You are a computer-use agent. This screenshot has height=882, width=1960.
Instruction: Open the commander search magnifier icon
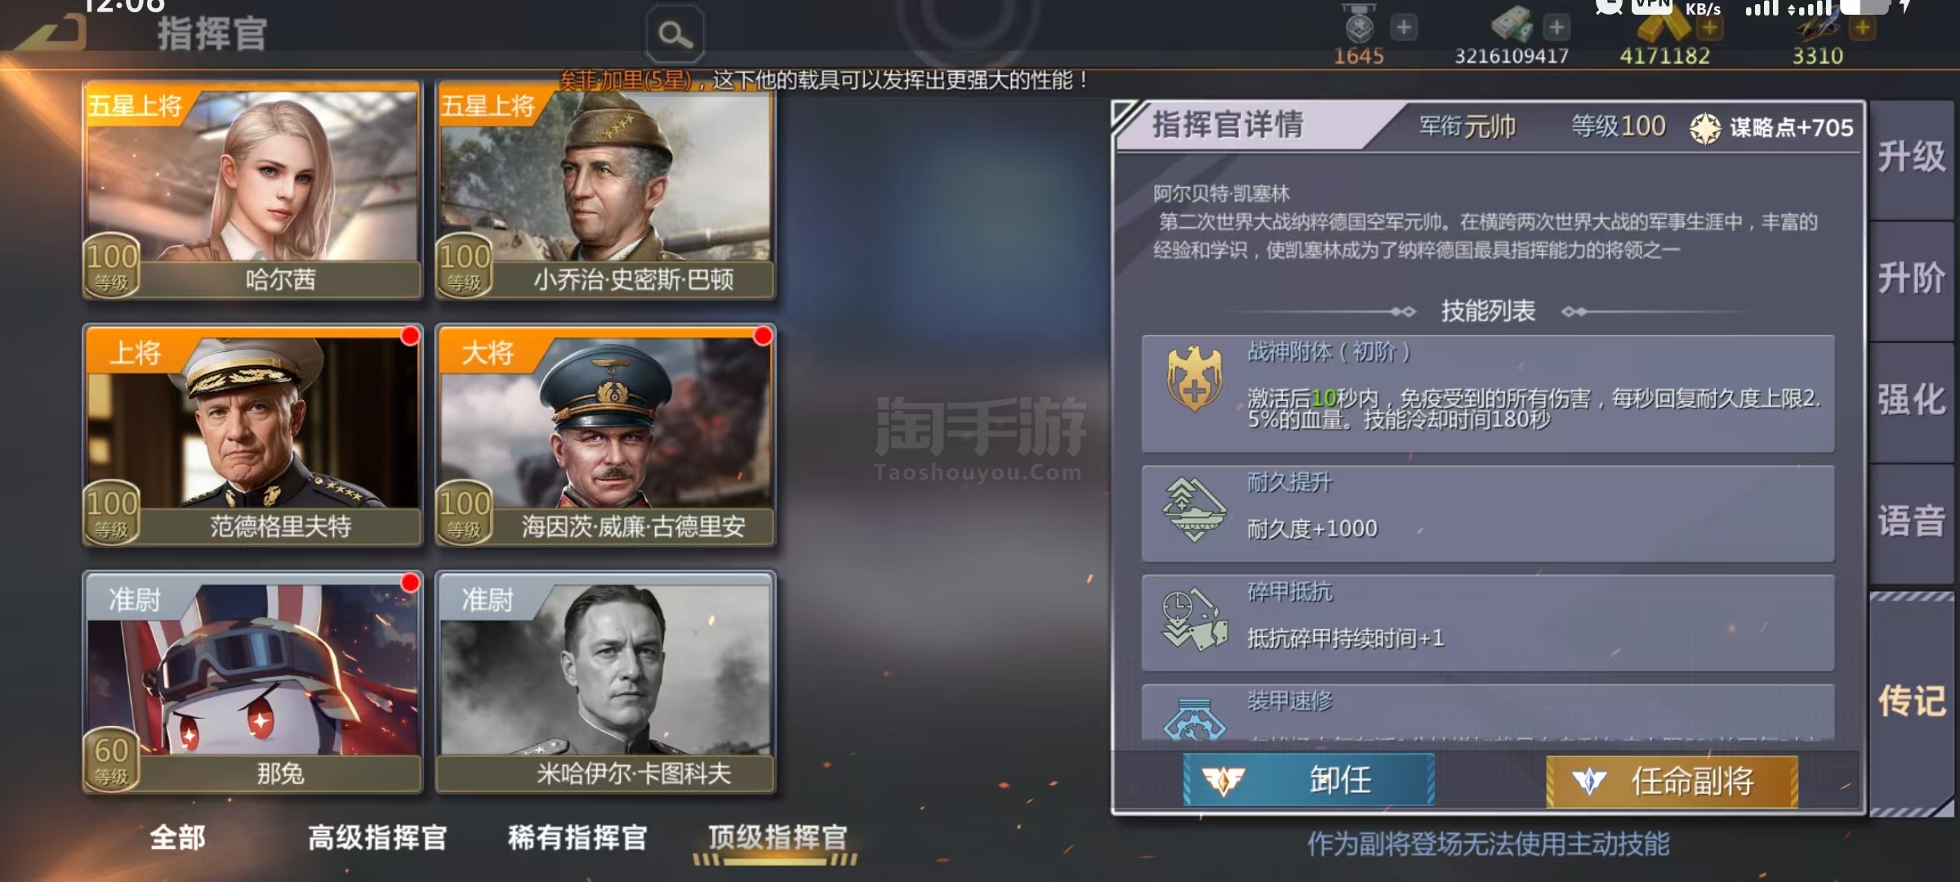point(675,34)
